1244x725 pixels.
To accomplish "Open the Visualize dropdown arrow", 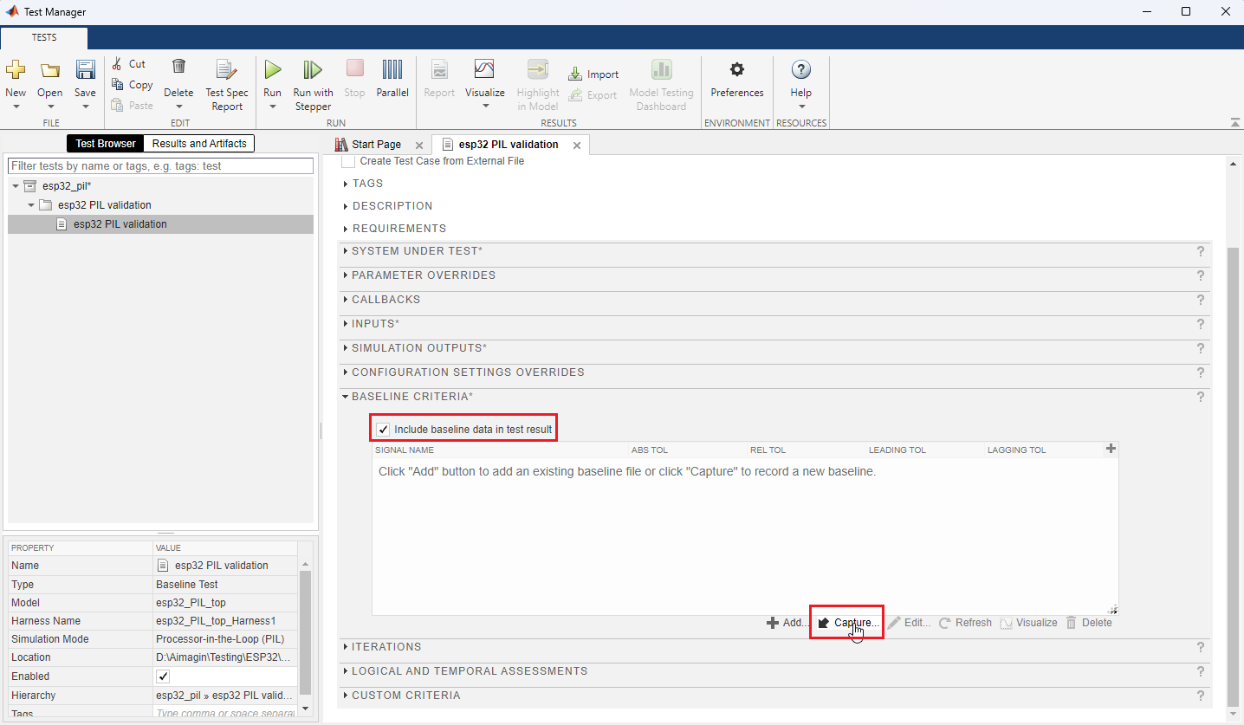I will click(485, 107).
